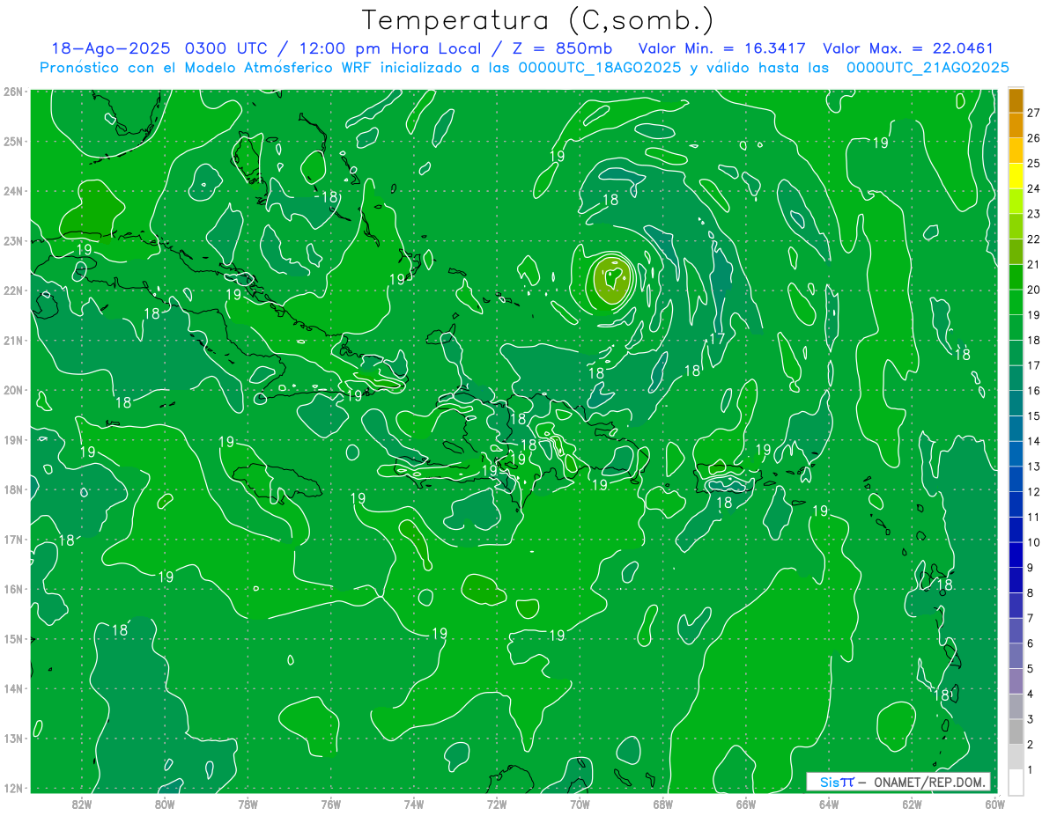Click the '20N' latitude axis label

(13, 390)
